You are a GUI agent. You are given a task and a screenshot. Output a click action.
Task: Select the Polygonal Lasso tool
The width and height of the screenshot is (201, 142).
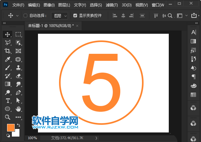[x=8, y=43]
